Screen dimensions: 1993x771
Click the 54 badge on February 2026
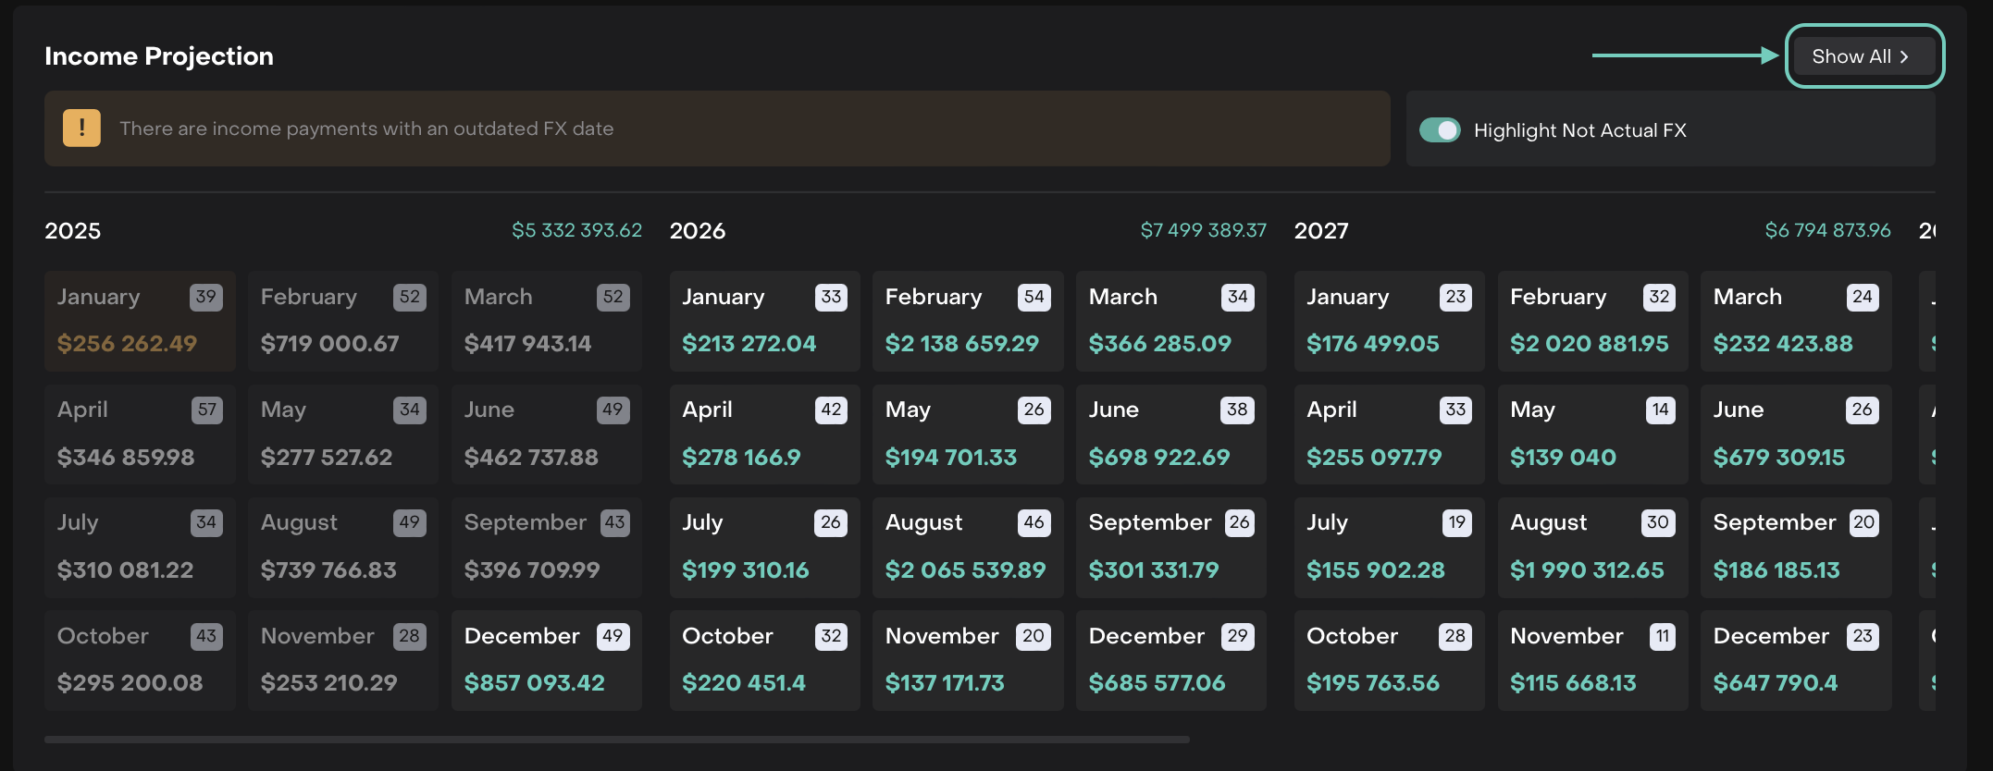1034,297
